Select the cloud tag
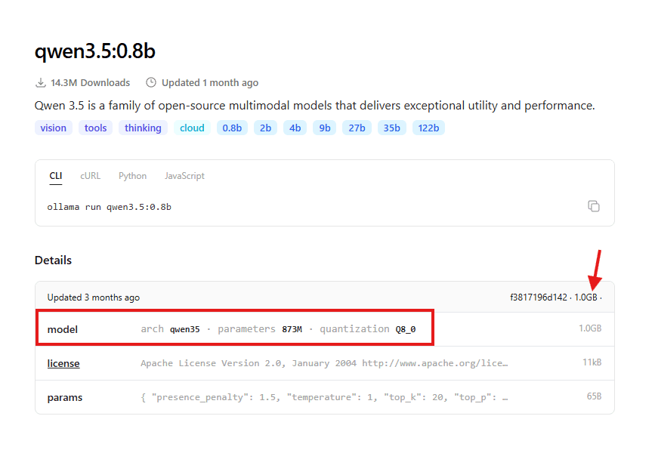The width and height of the screenshot is (655, 450). point(192,128)
